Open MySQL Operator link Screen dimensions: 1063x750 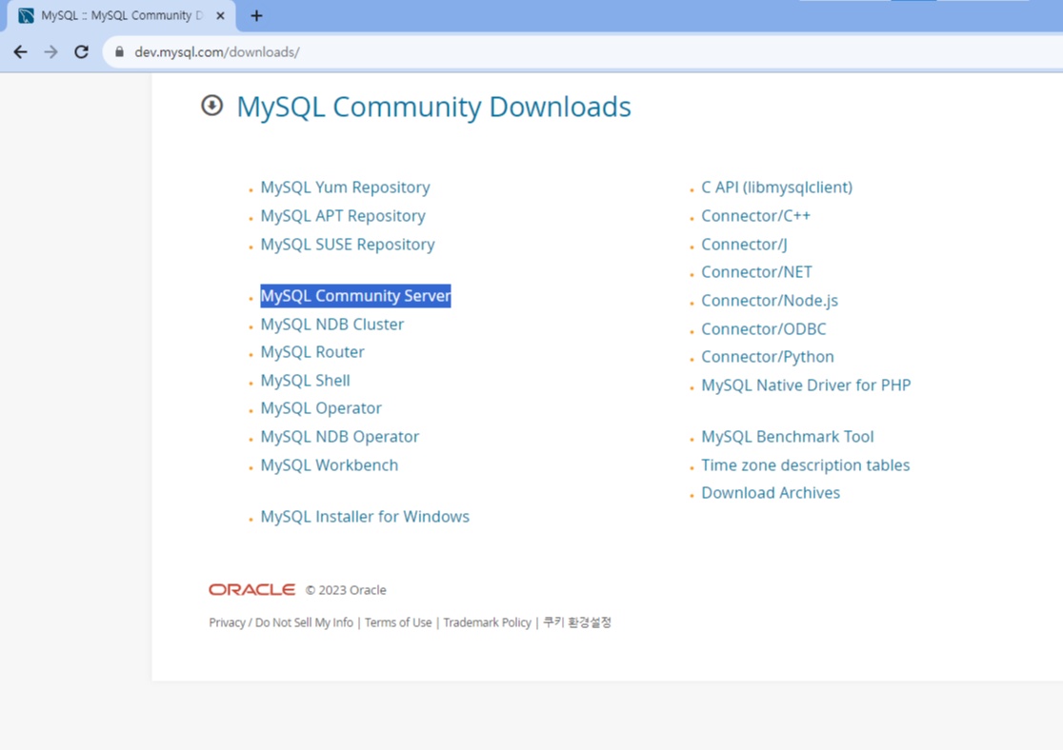321,408
